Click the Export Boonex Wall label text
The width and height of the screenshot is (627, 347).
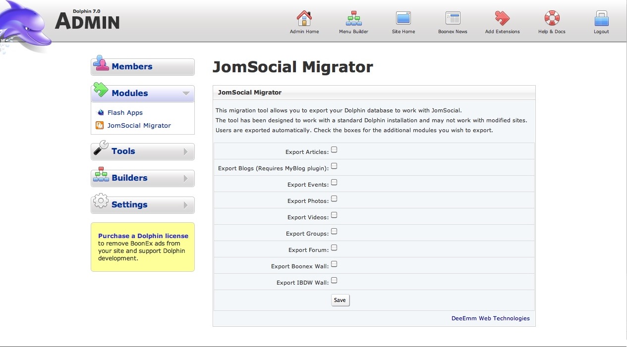[300, 266]
